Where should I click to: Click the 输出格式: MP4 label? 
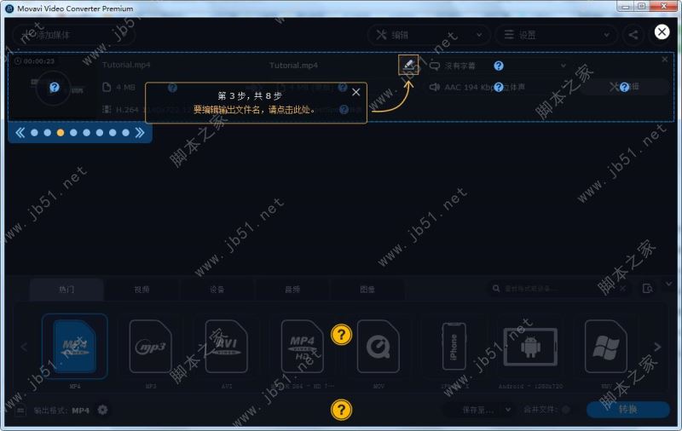[x=61, y=411]
